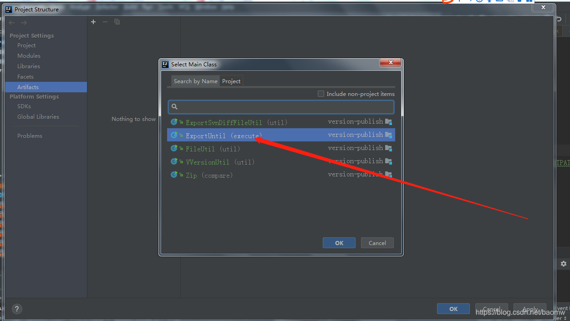Click the search magnifier icon

[x=174, y=107]
